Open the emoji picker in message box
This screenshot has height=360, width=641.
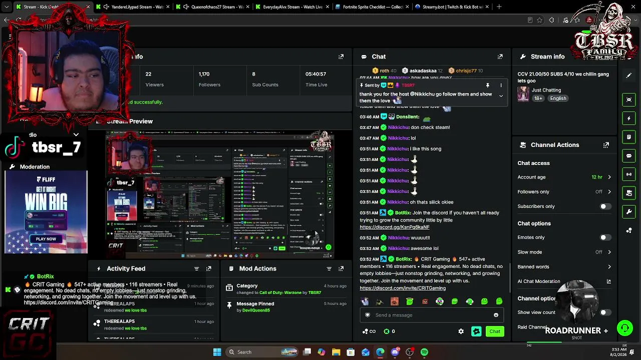(x=496, y=315)
